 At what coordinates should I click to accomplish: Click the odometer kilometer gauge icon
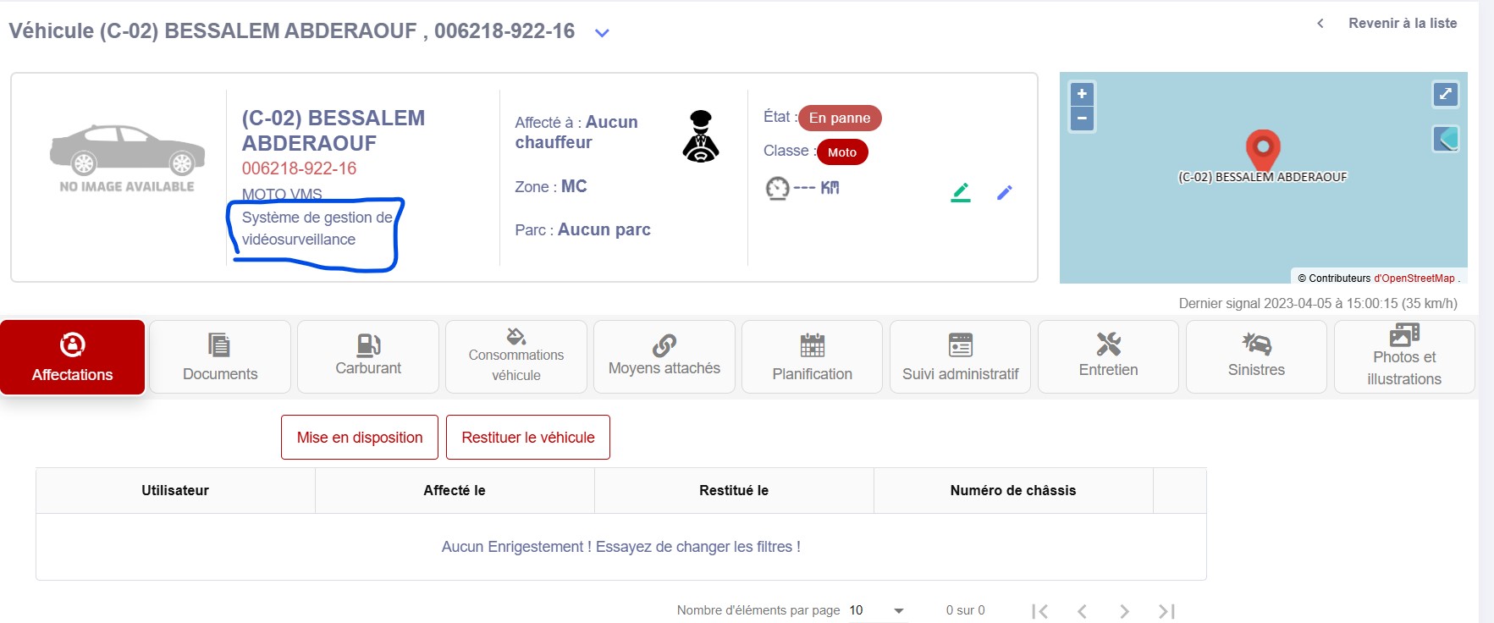click(x=777, y=188)
